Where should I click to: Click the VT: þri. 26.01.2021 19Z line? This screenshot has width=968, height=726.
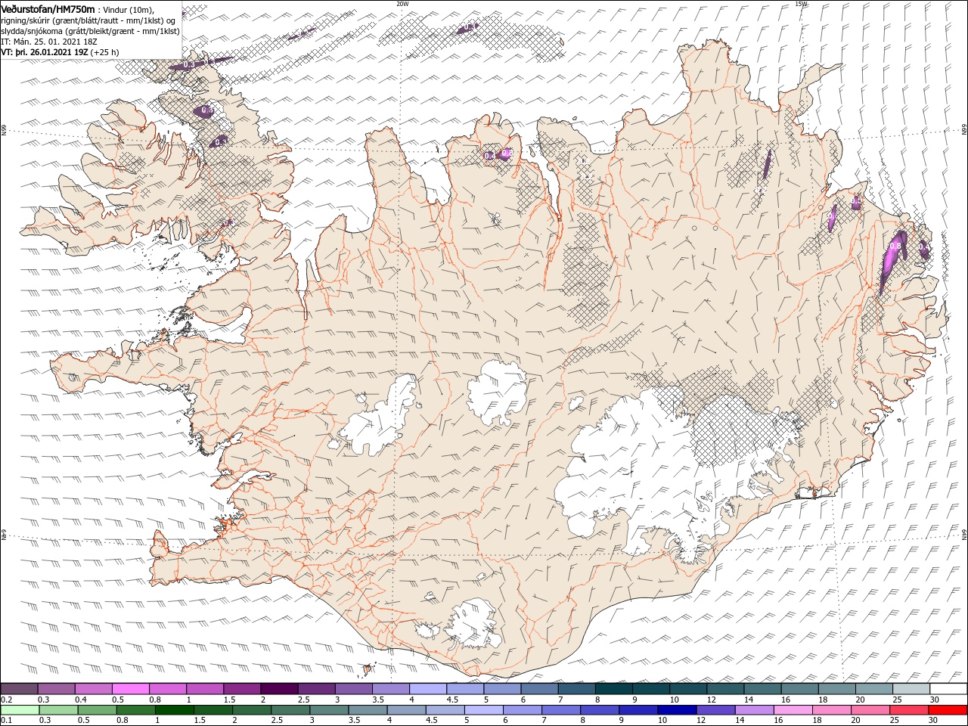(x=60, y=52)
